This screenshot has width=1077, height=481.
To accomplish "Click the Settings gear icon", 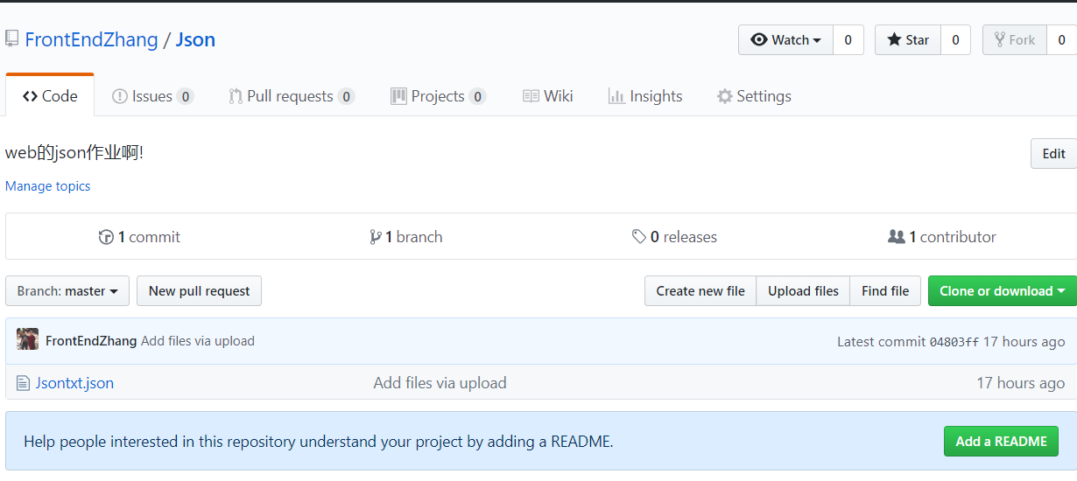I will pyautogui.click(x=724, y=96).
